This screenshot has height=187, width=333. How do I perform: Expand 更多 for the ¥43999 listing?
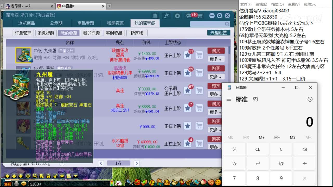(x=215, y=147)
